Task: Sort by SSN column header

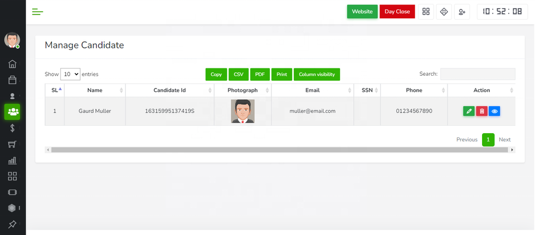Action: [367, 90]
